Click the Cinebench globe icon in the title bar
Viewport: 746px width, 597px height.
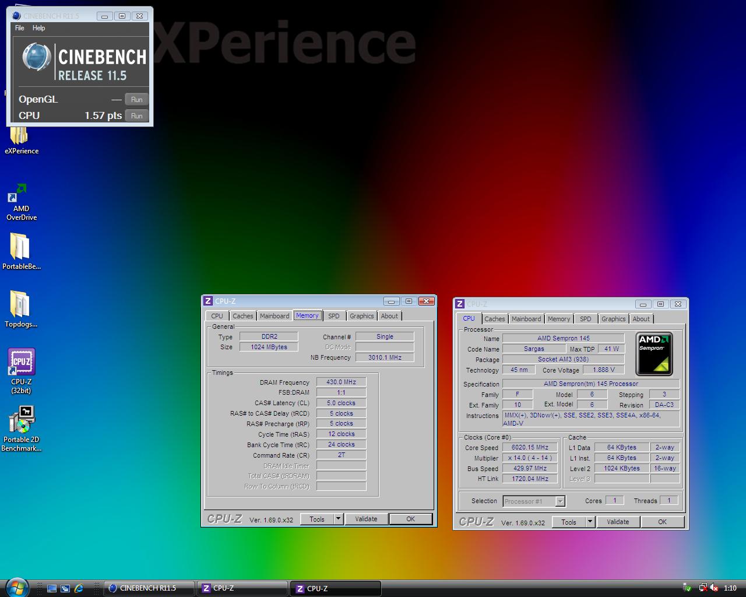coord(16,16)
